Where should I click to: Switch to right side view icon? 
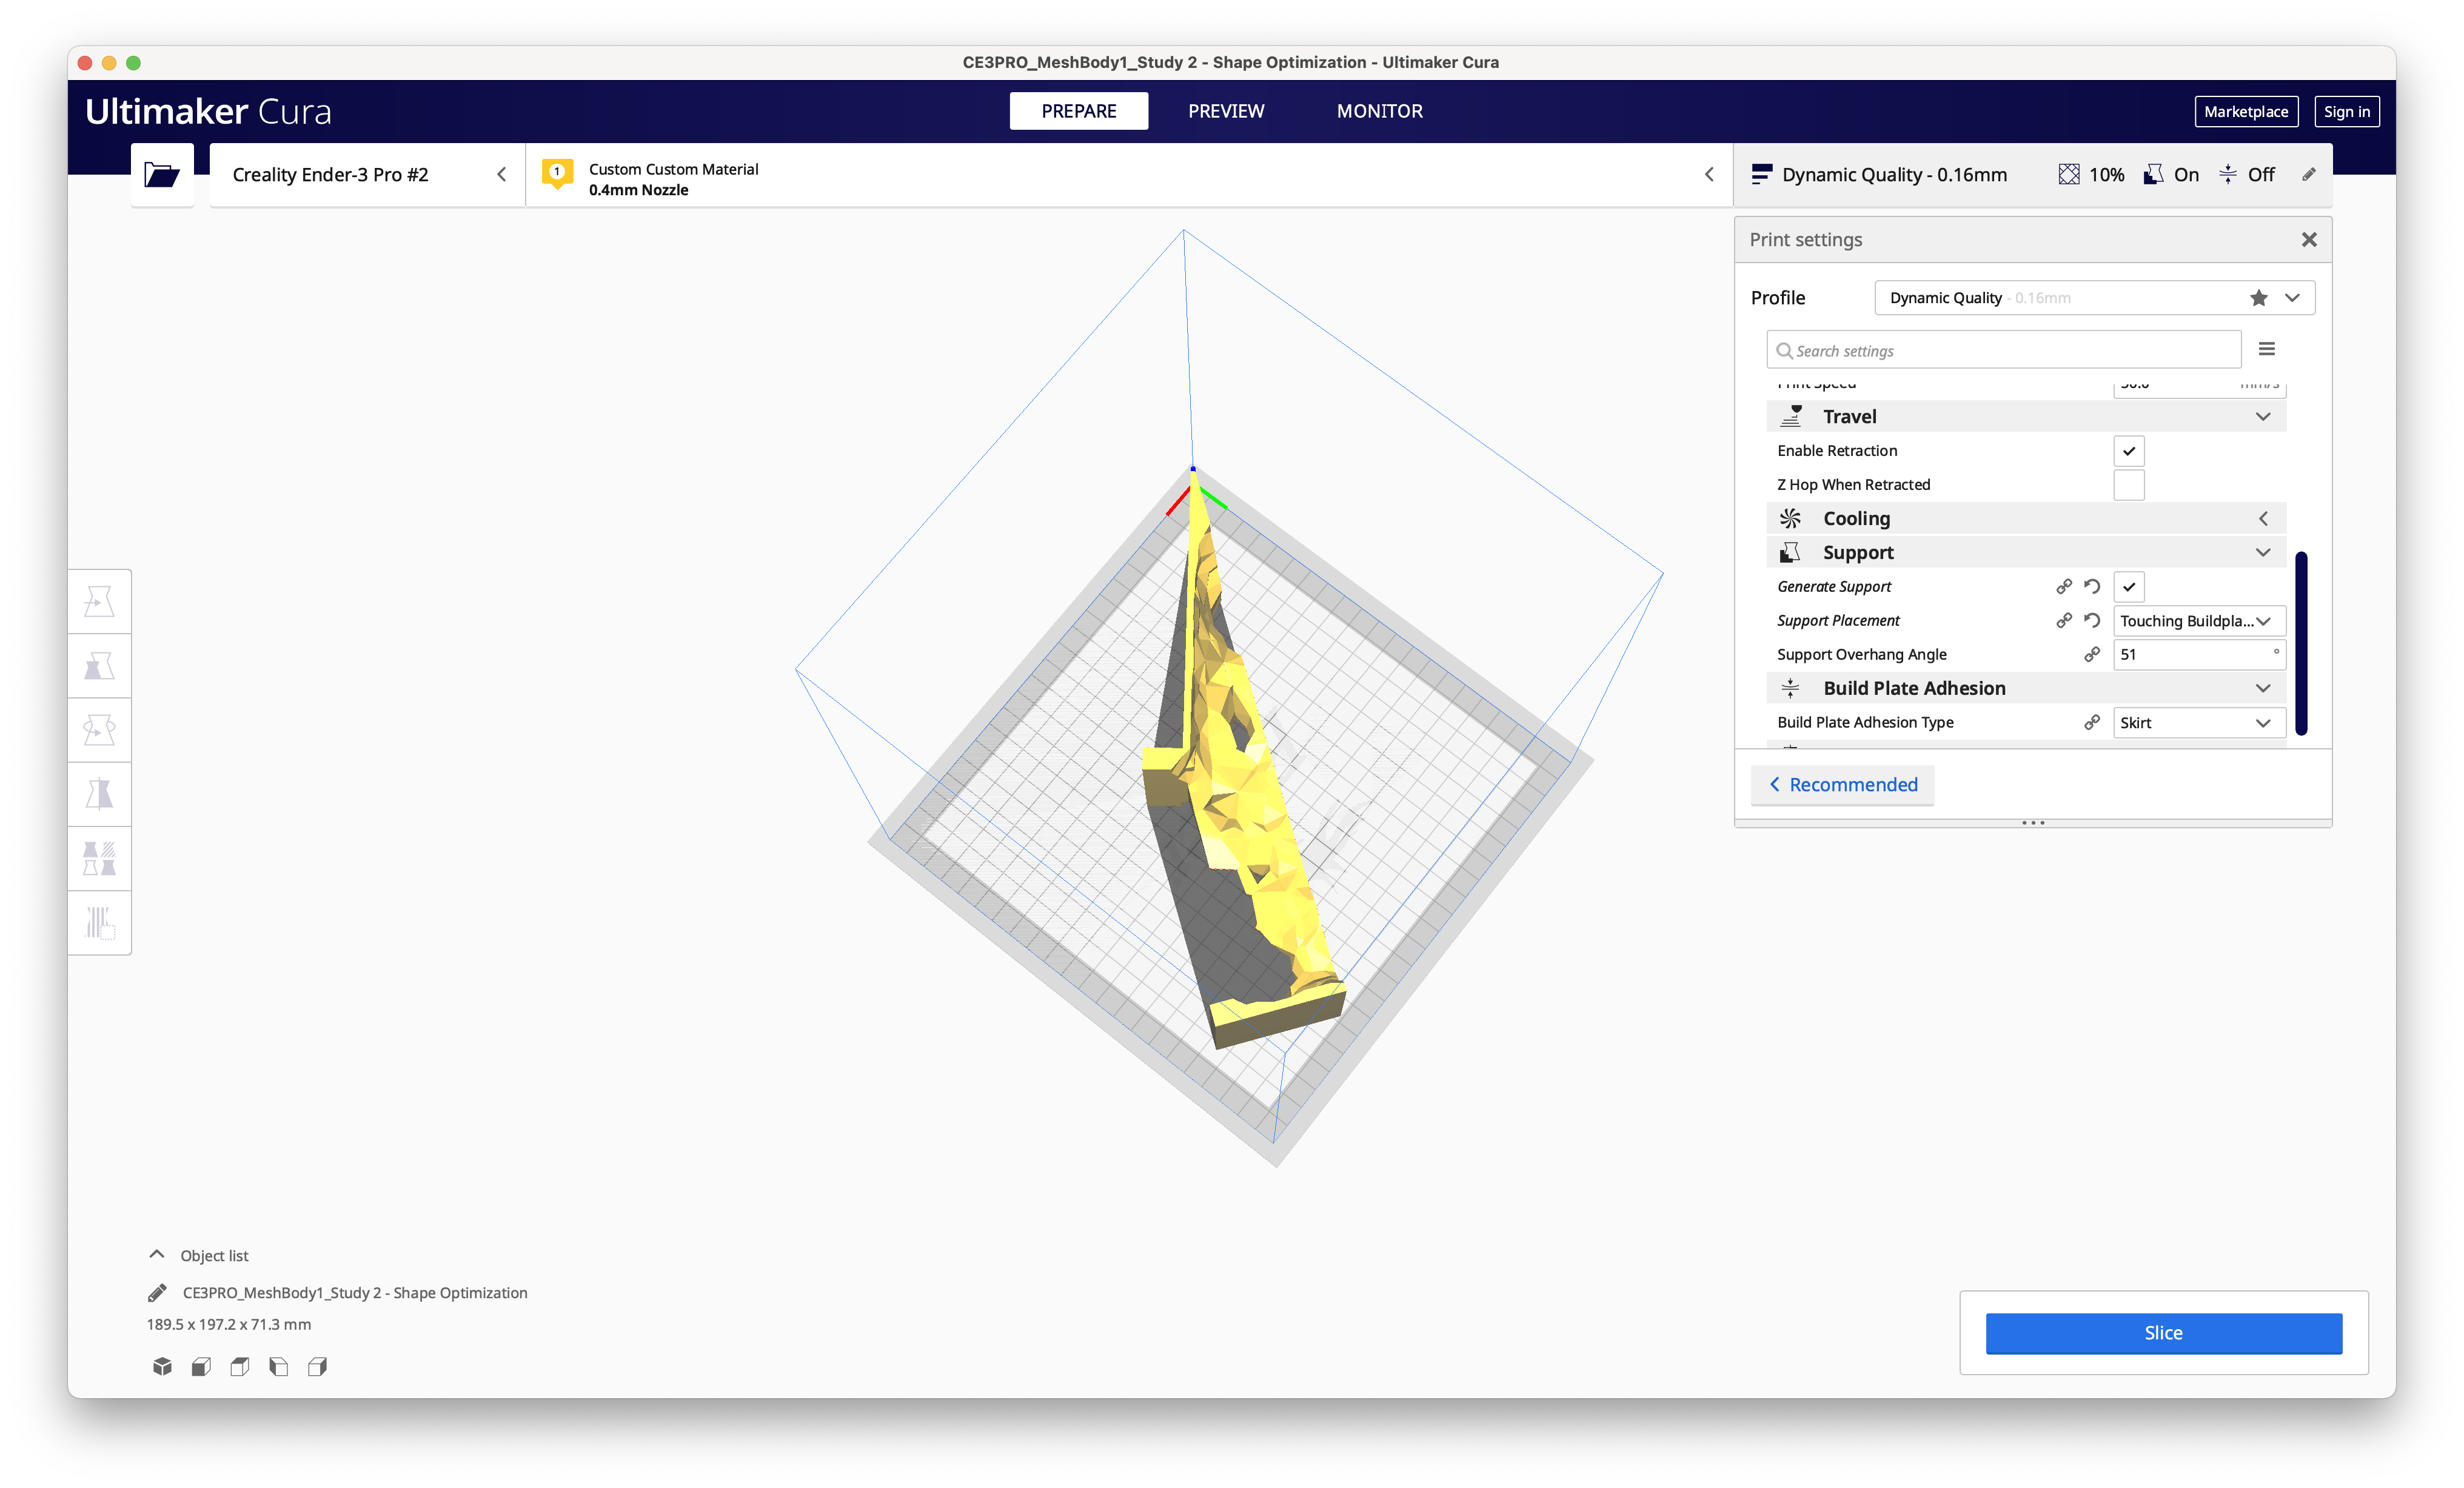pyautogui.click(x=317, y=1366)
